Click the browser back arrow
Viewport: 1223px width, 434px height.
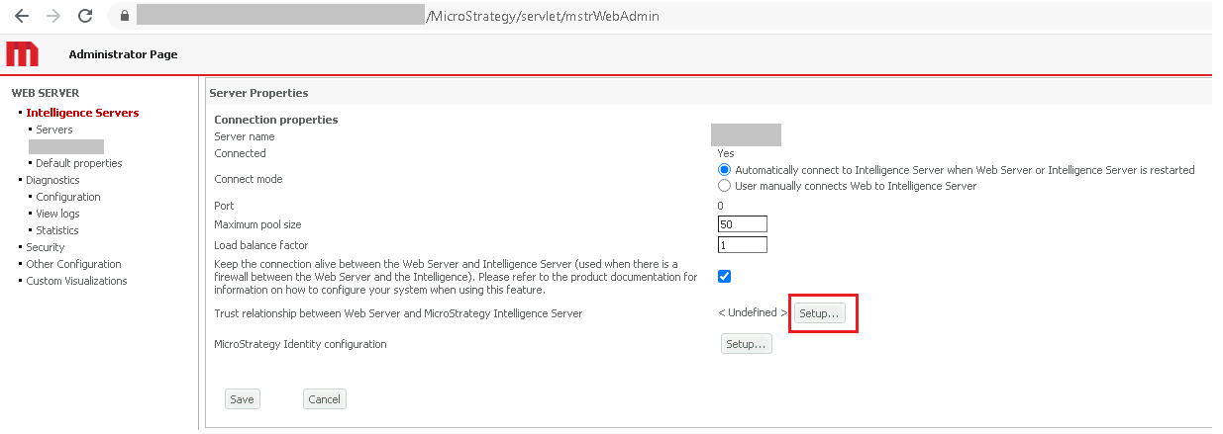point(22,16)
